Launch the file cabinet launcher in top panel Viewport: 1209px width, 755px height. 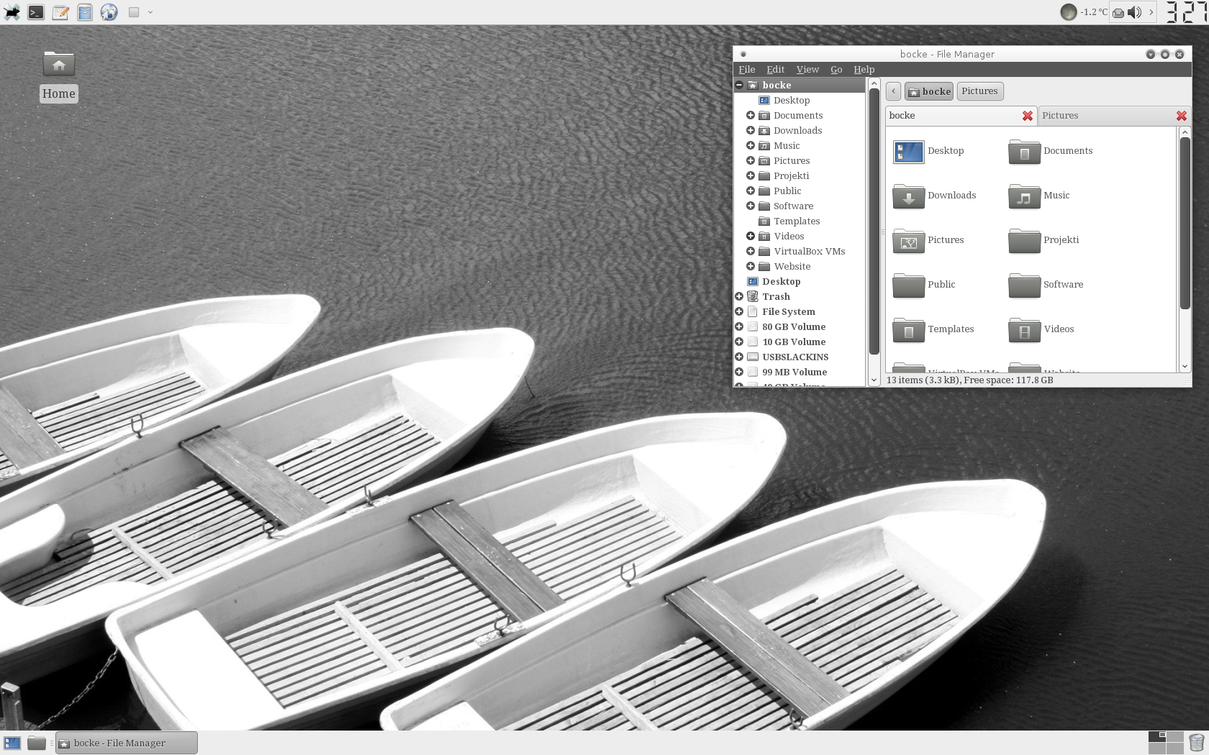pyautogui.click(x=85, y=12)
